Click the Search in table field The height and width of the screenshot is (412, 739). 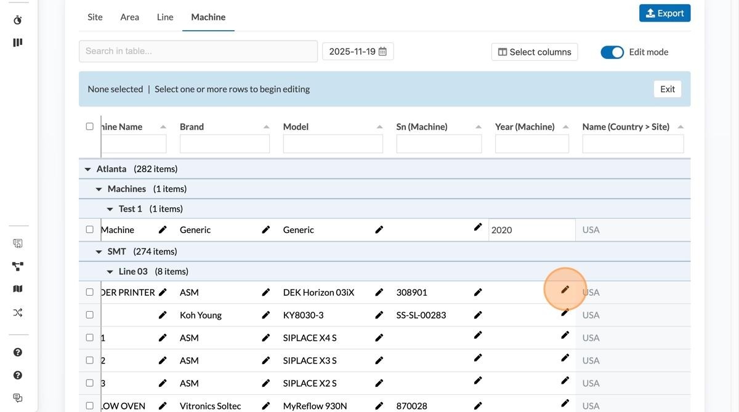point(198,51)
